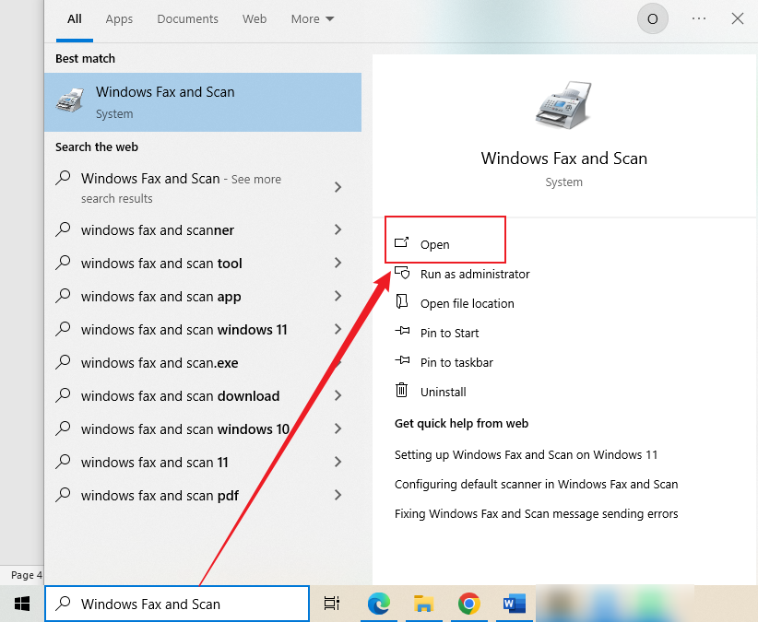
Task: Launch Google Chrome from the taskbar
Action: (469, 604)
